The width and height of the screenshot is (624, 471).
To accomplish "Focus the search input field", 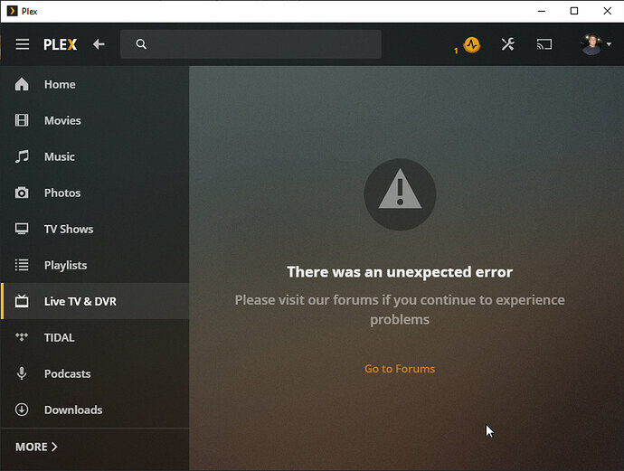I will tap(251, 44).
